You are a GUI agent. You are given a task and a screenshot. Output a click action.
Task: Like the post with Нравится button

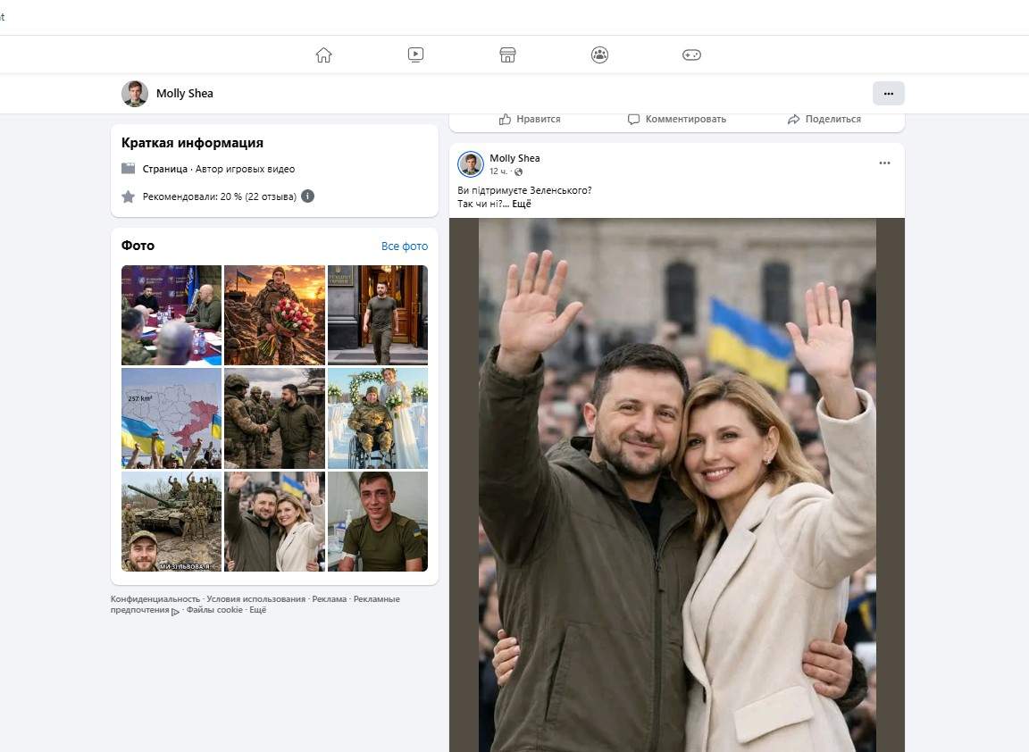point(530,119)
